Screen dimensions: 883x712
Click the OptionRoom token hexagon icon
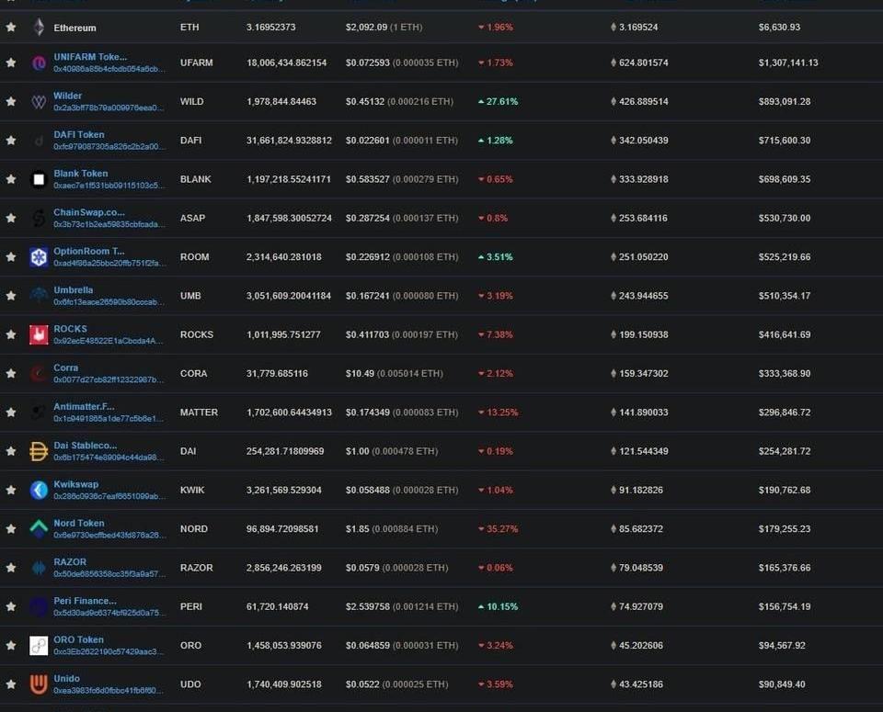[x=39, y=257]
